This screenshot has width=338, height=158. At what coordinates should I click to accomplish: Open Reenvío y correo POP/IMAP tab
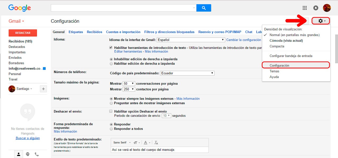(220, 32)
